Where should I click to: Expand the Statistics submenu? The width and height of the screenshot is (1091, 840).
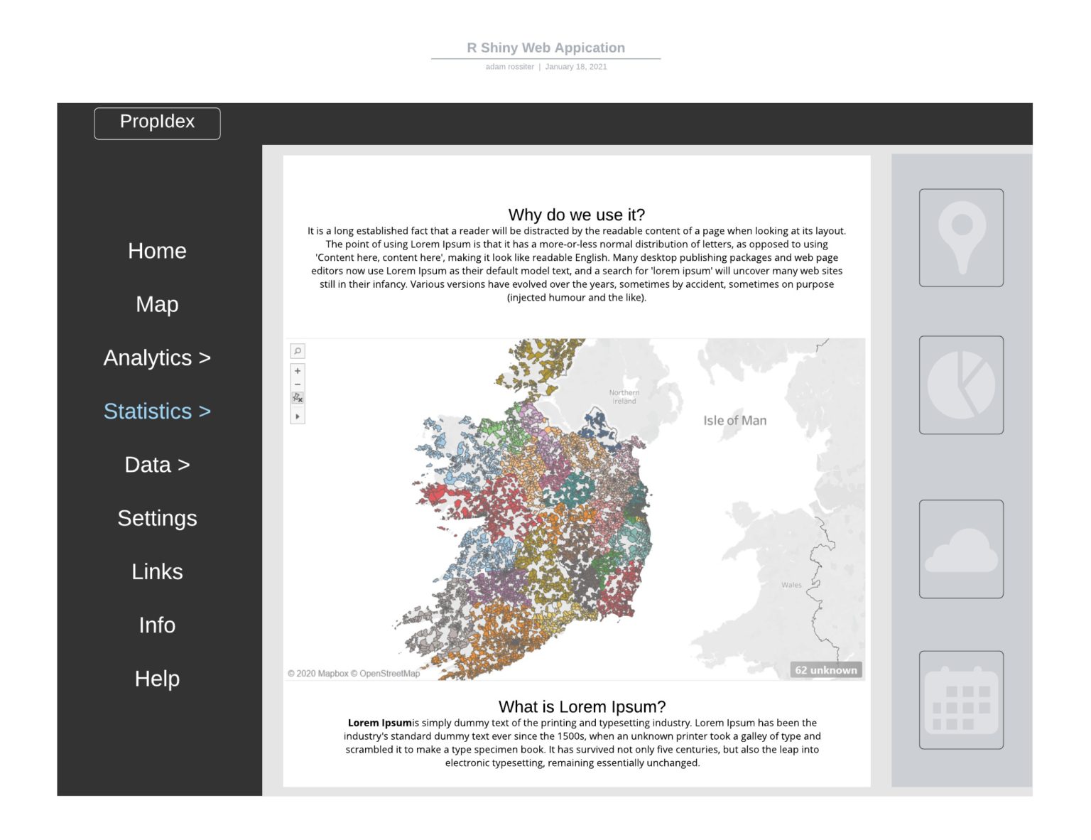pos(157,411)
